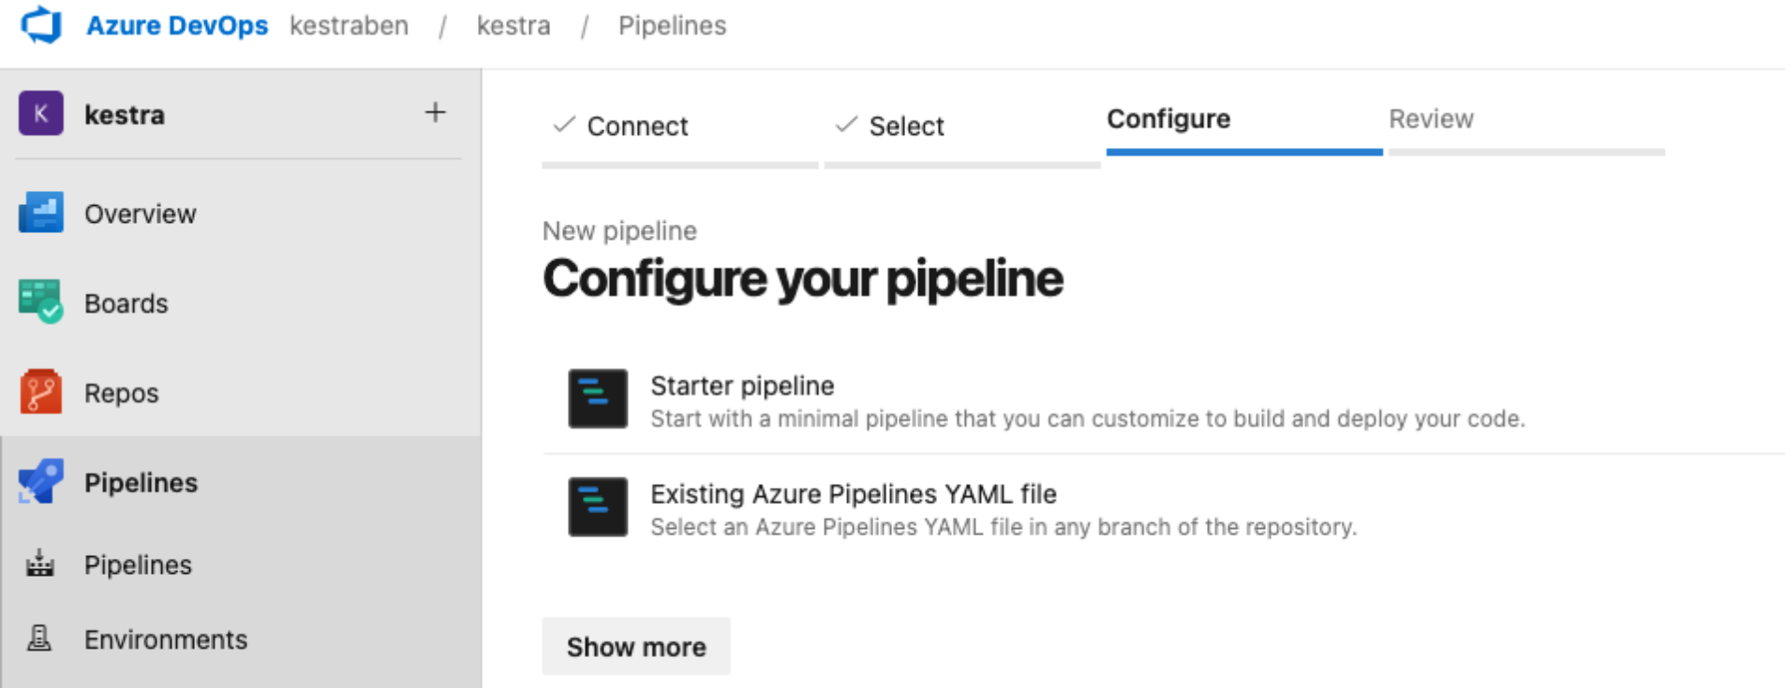1785x688 pixels.
Task: Click the Pipelines breadcrumb link
Action: click(672, 26)
